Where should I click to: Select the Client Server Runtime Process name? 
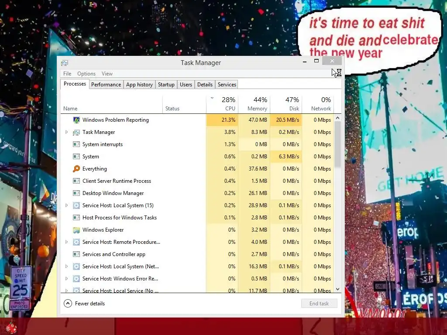[117, 181]
